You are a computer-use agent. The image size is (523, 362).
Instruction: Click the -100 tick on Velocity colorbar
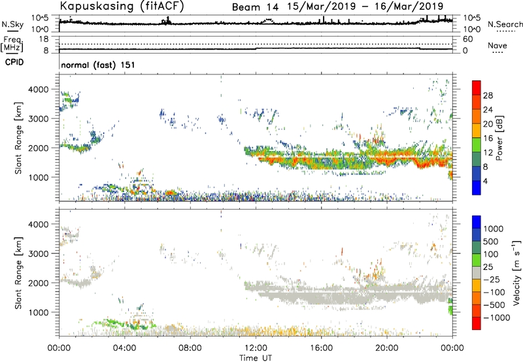click(494, 292)
